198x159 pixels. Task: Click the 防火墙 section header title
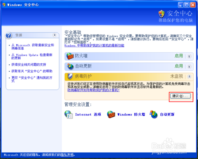tap(81, 56)
